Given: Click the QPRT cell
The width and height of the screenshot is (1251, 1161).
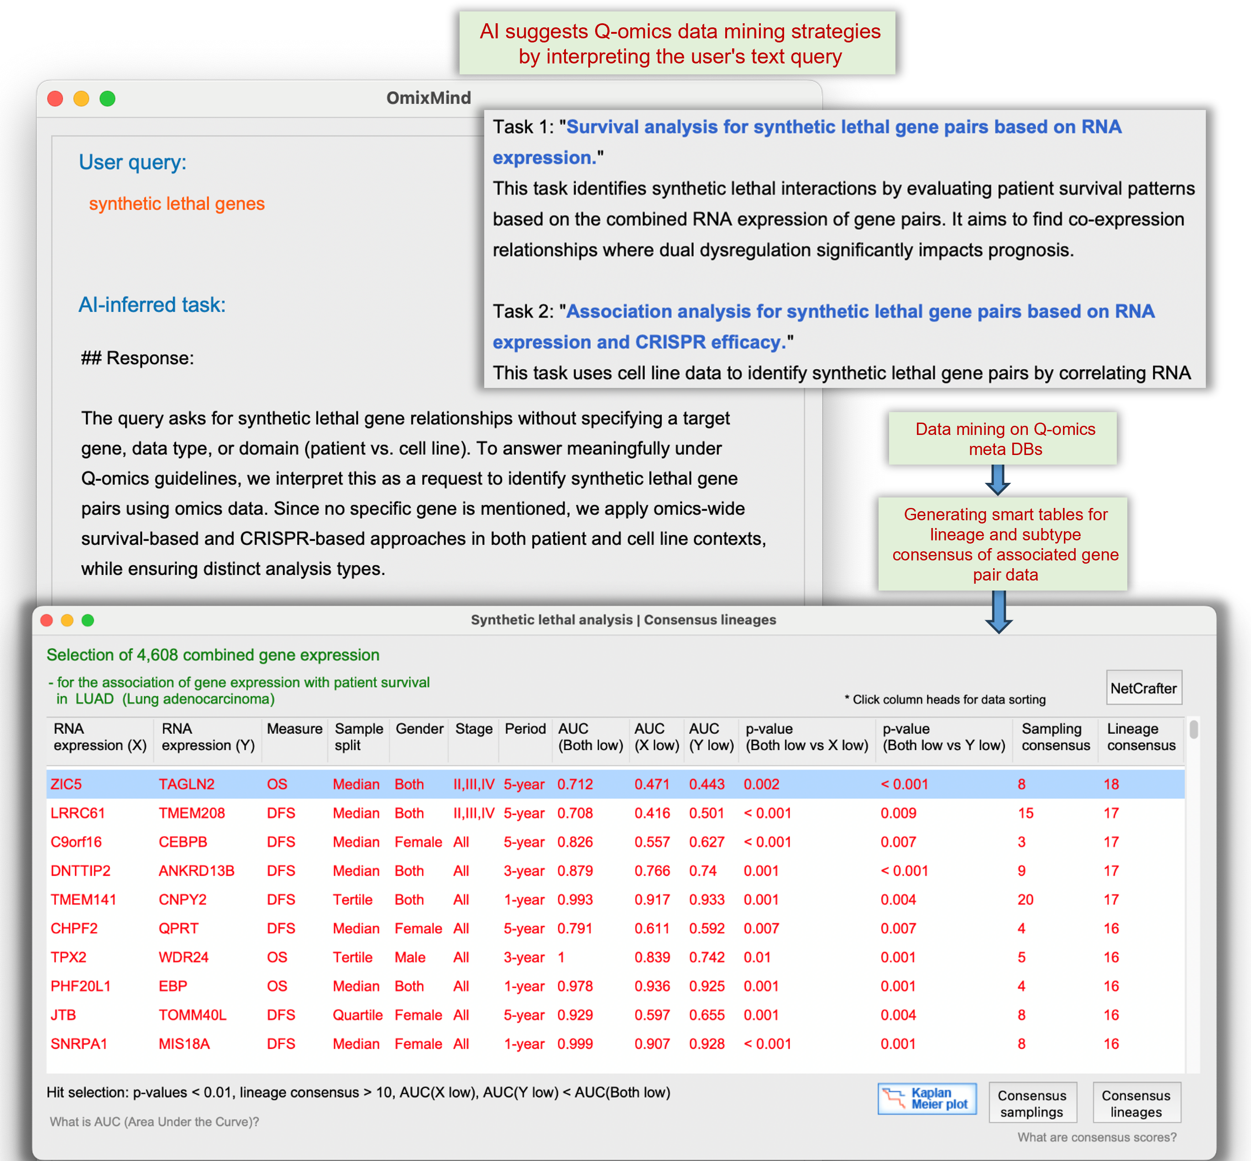Looking at the screenshot, I should 178,929.
